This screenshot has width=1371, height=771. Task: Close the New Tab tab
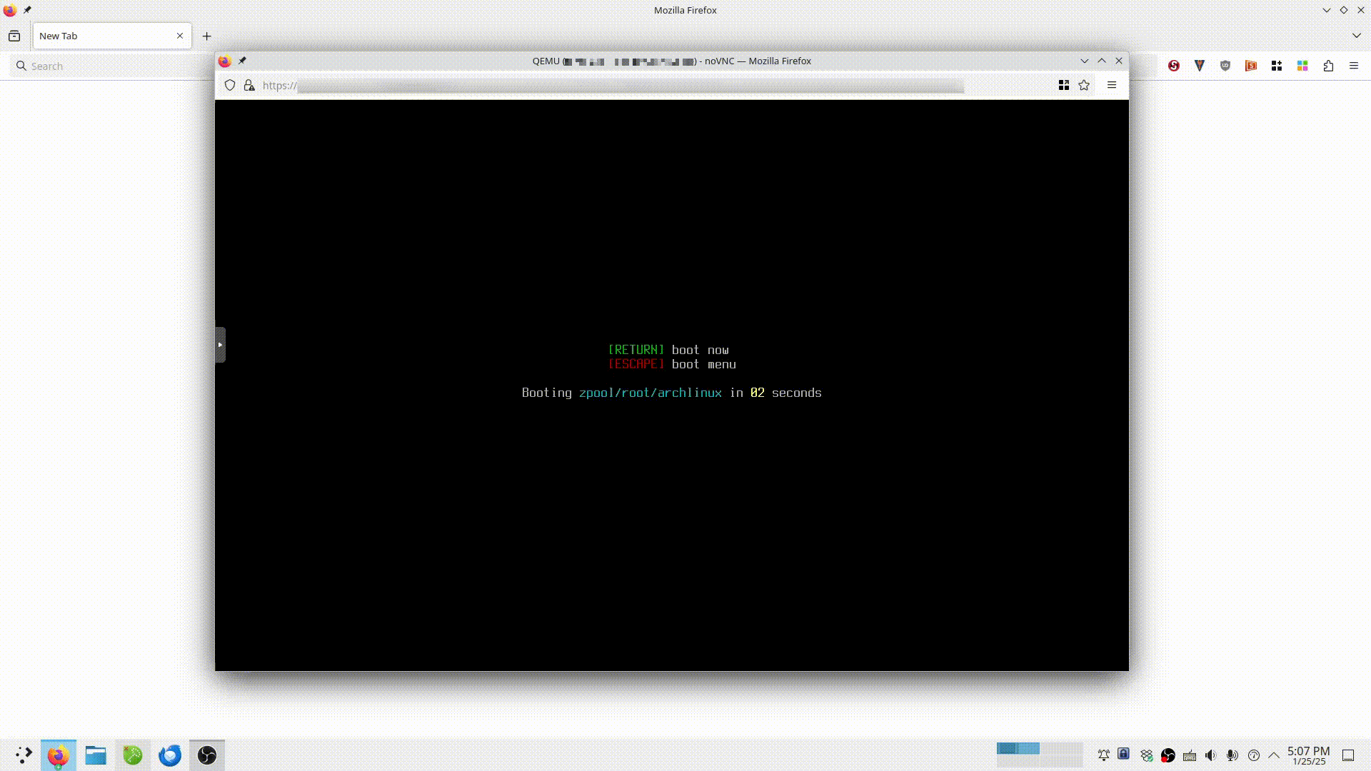click(x=180, y=36)
